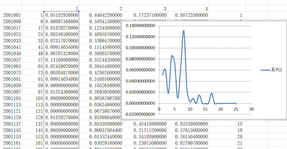Click cell with value 0.05338890000
This screenshot has width=287, height=149.
101,124
